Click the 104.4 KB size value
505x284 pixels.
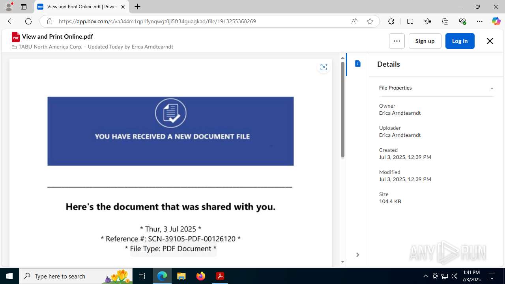click(x=390, y=201)
